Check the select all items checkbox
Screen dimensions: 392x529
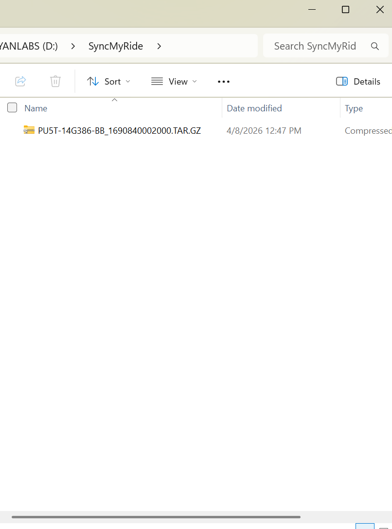pos(12,108)
